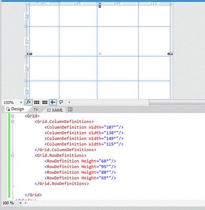Viewport: 205px width, 210px height.
Task: Click the </Grid.ColumnDefinitions> closing tag
Action: (x=66, y=150)
